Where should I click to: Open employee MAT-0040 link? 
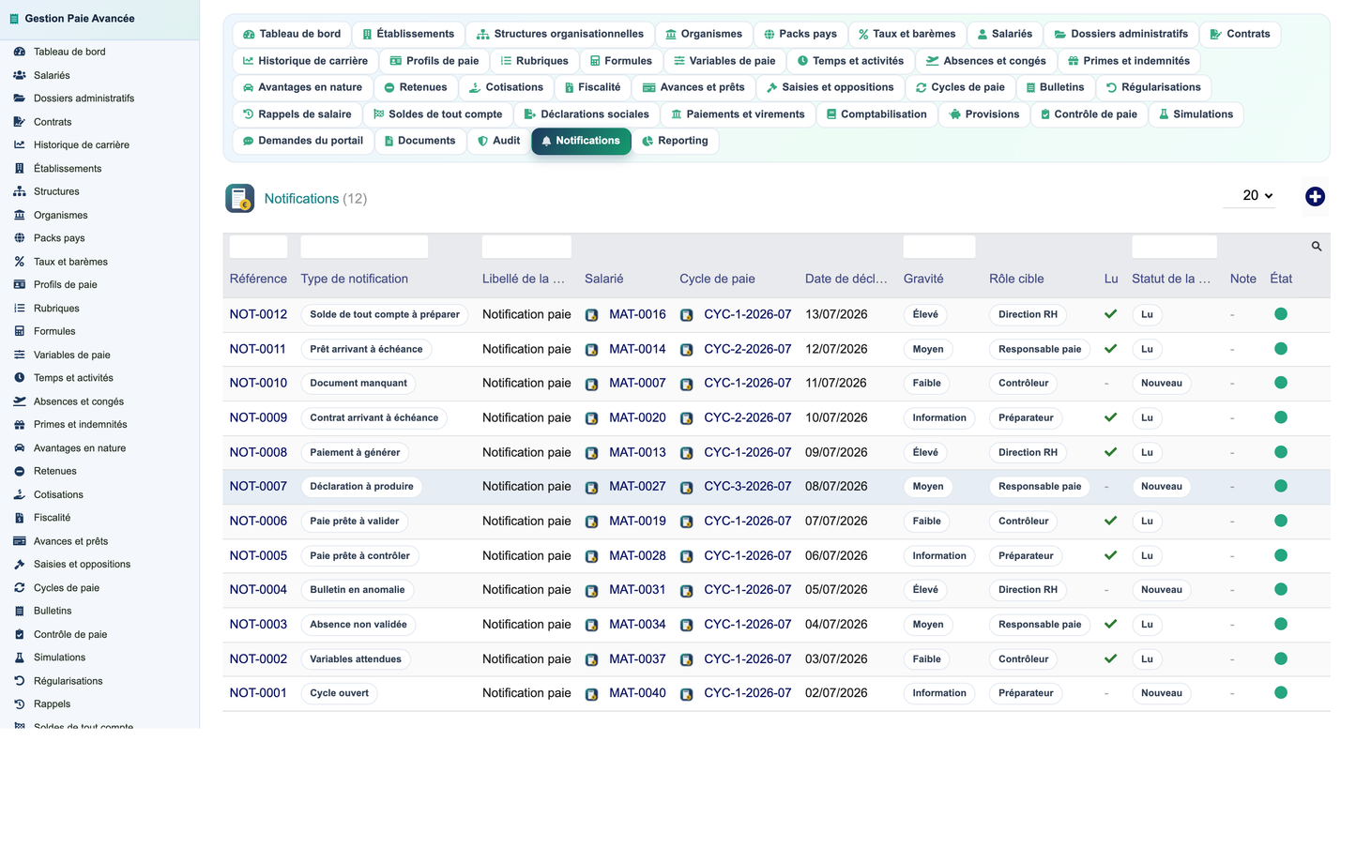pos(637,692)
